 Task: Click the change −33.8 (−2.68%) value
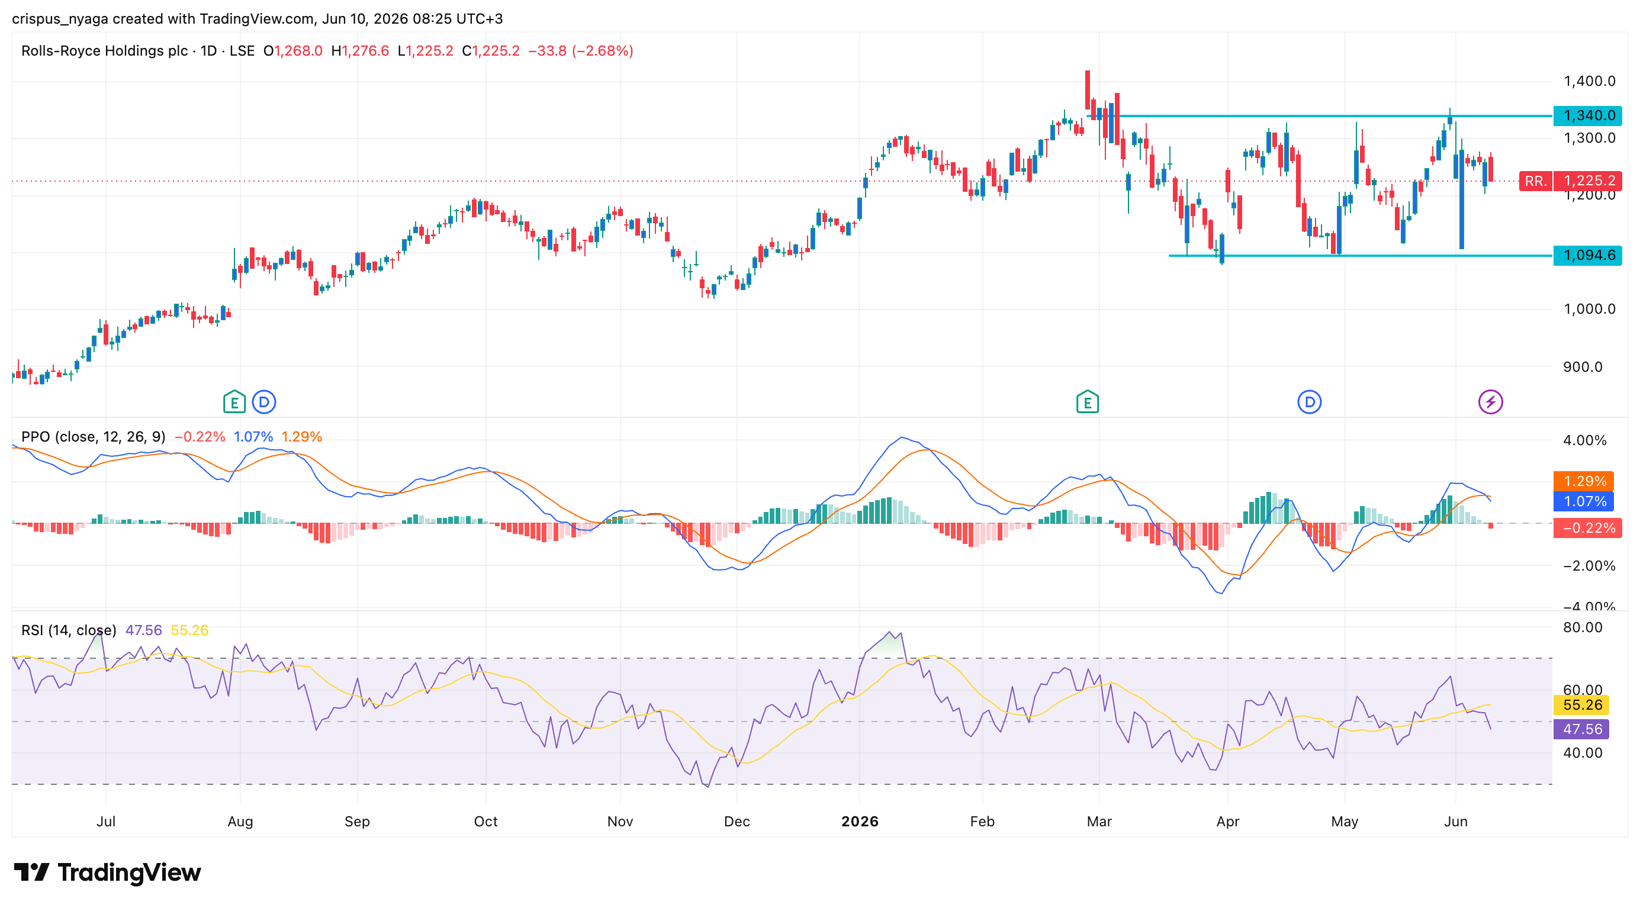[x=581, y=50]
